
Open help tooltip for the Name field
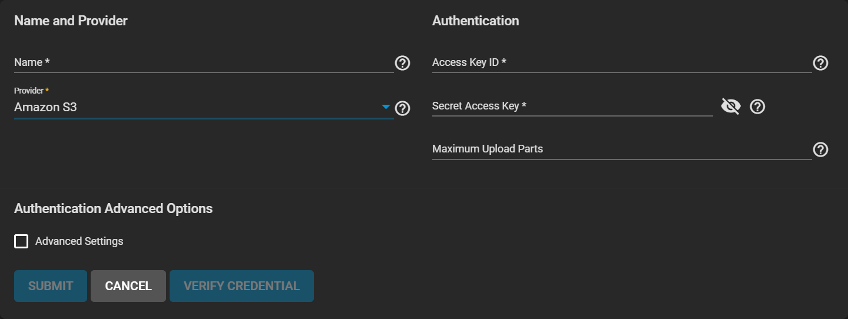[402, 63]
